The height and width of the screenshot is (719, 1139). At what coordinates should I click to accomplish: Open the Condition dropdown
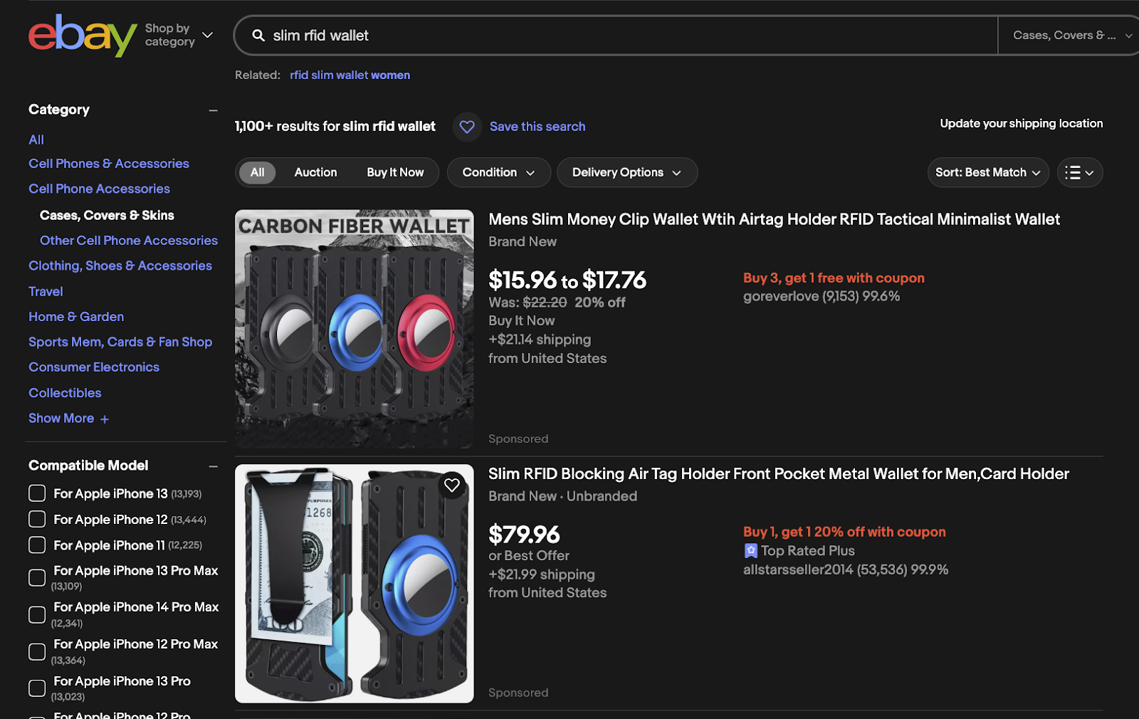tap(498, 172)
